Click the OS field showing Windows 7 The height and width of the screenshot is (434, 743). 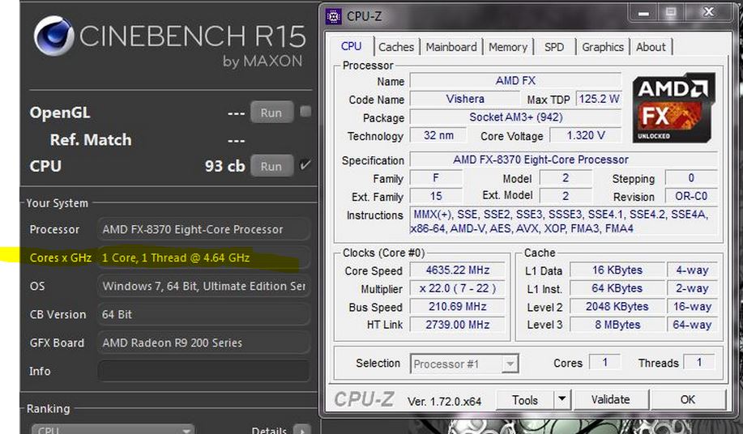click(x=204, y=286)
